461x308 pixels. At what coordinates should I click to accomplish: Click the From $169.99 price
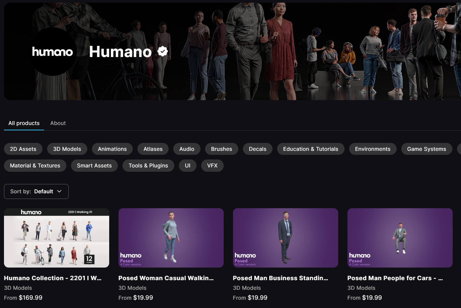23,298
